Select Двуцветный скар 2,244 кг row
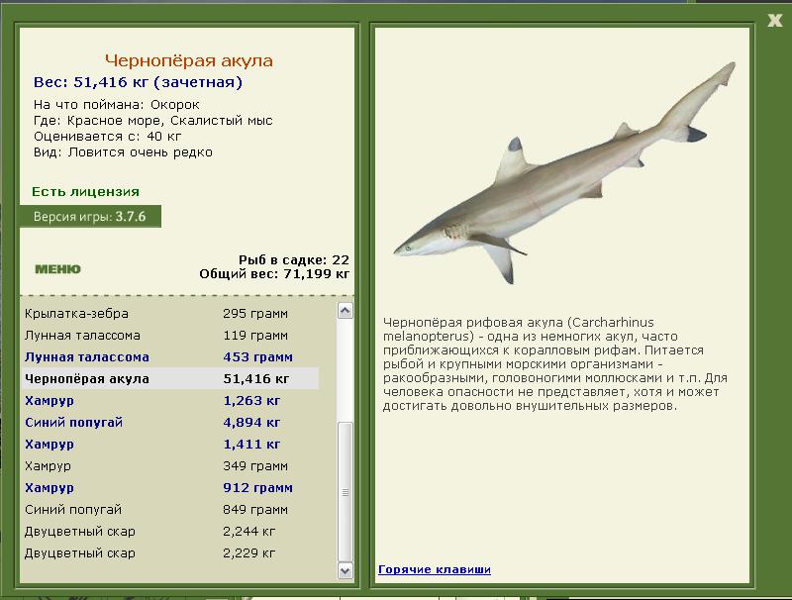792x600 pixels. 169,531
